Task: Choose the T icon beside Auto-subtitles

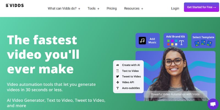Action: pyautogui.click(x=118, y=88)
